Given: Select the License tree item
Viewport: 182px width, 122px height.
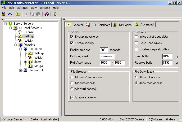Looking at the screenshot, I should pyautogui.click(x=29, y=32).
